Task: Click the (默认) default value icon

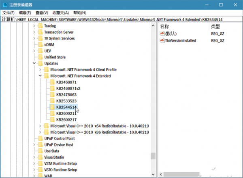Action: [x=162, y=34]
